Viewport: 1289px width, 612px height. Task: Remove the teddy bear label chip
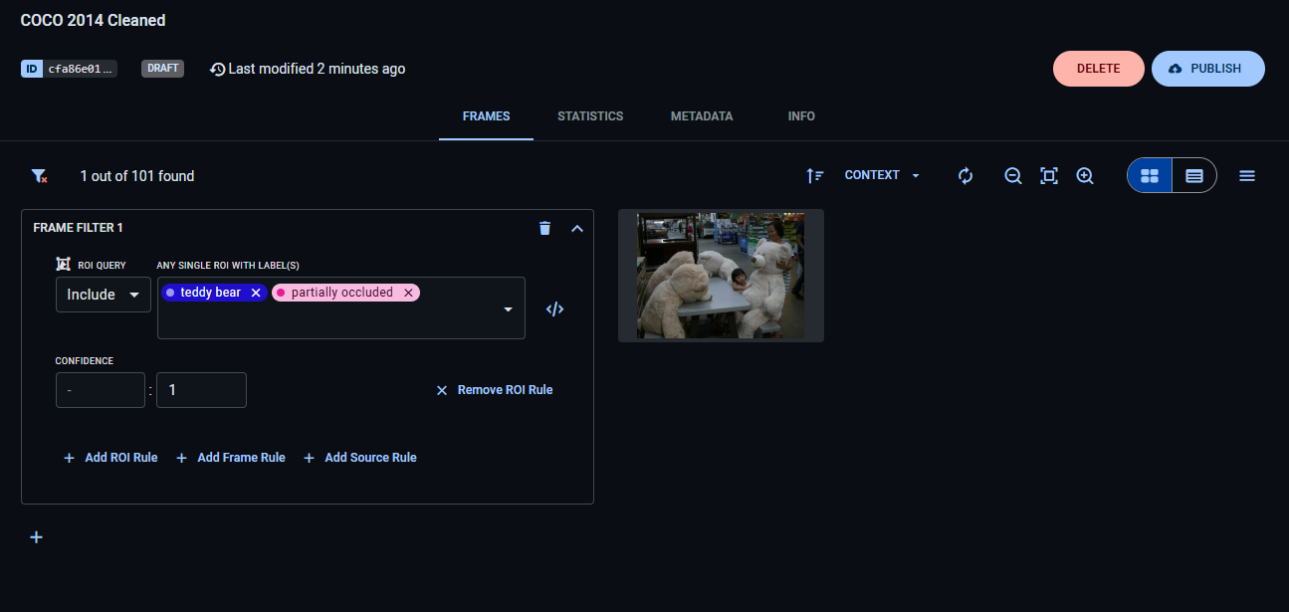coord(256,293)
